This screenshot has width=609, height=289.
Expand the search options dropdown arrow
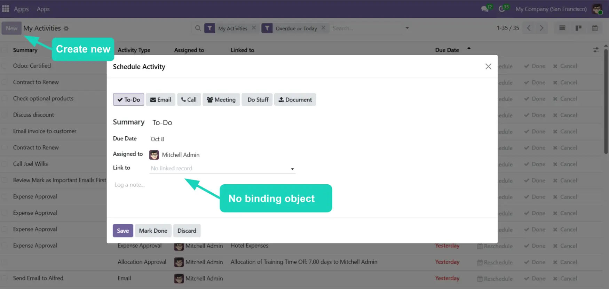(x=407, y=28)
